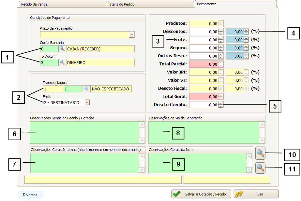Screen dimensions: 301x201
Task: Click the Conta Bancária search magnifier icon
Action: click(x=62, y=49)
